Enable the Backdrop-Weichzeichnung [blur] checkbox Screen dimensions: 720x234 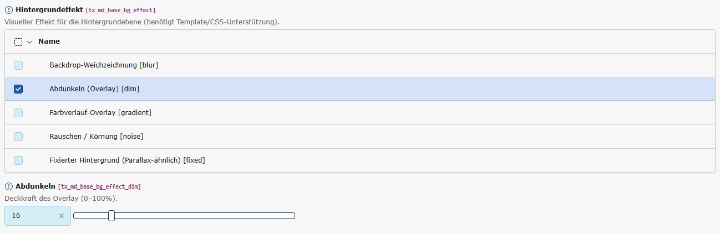(x=18, y=65)
